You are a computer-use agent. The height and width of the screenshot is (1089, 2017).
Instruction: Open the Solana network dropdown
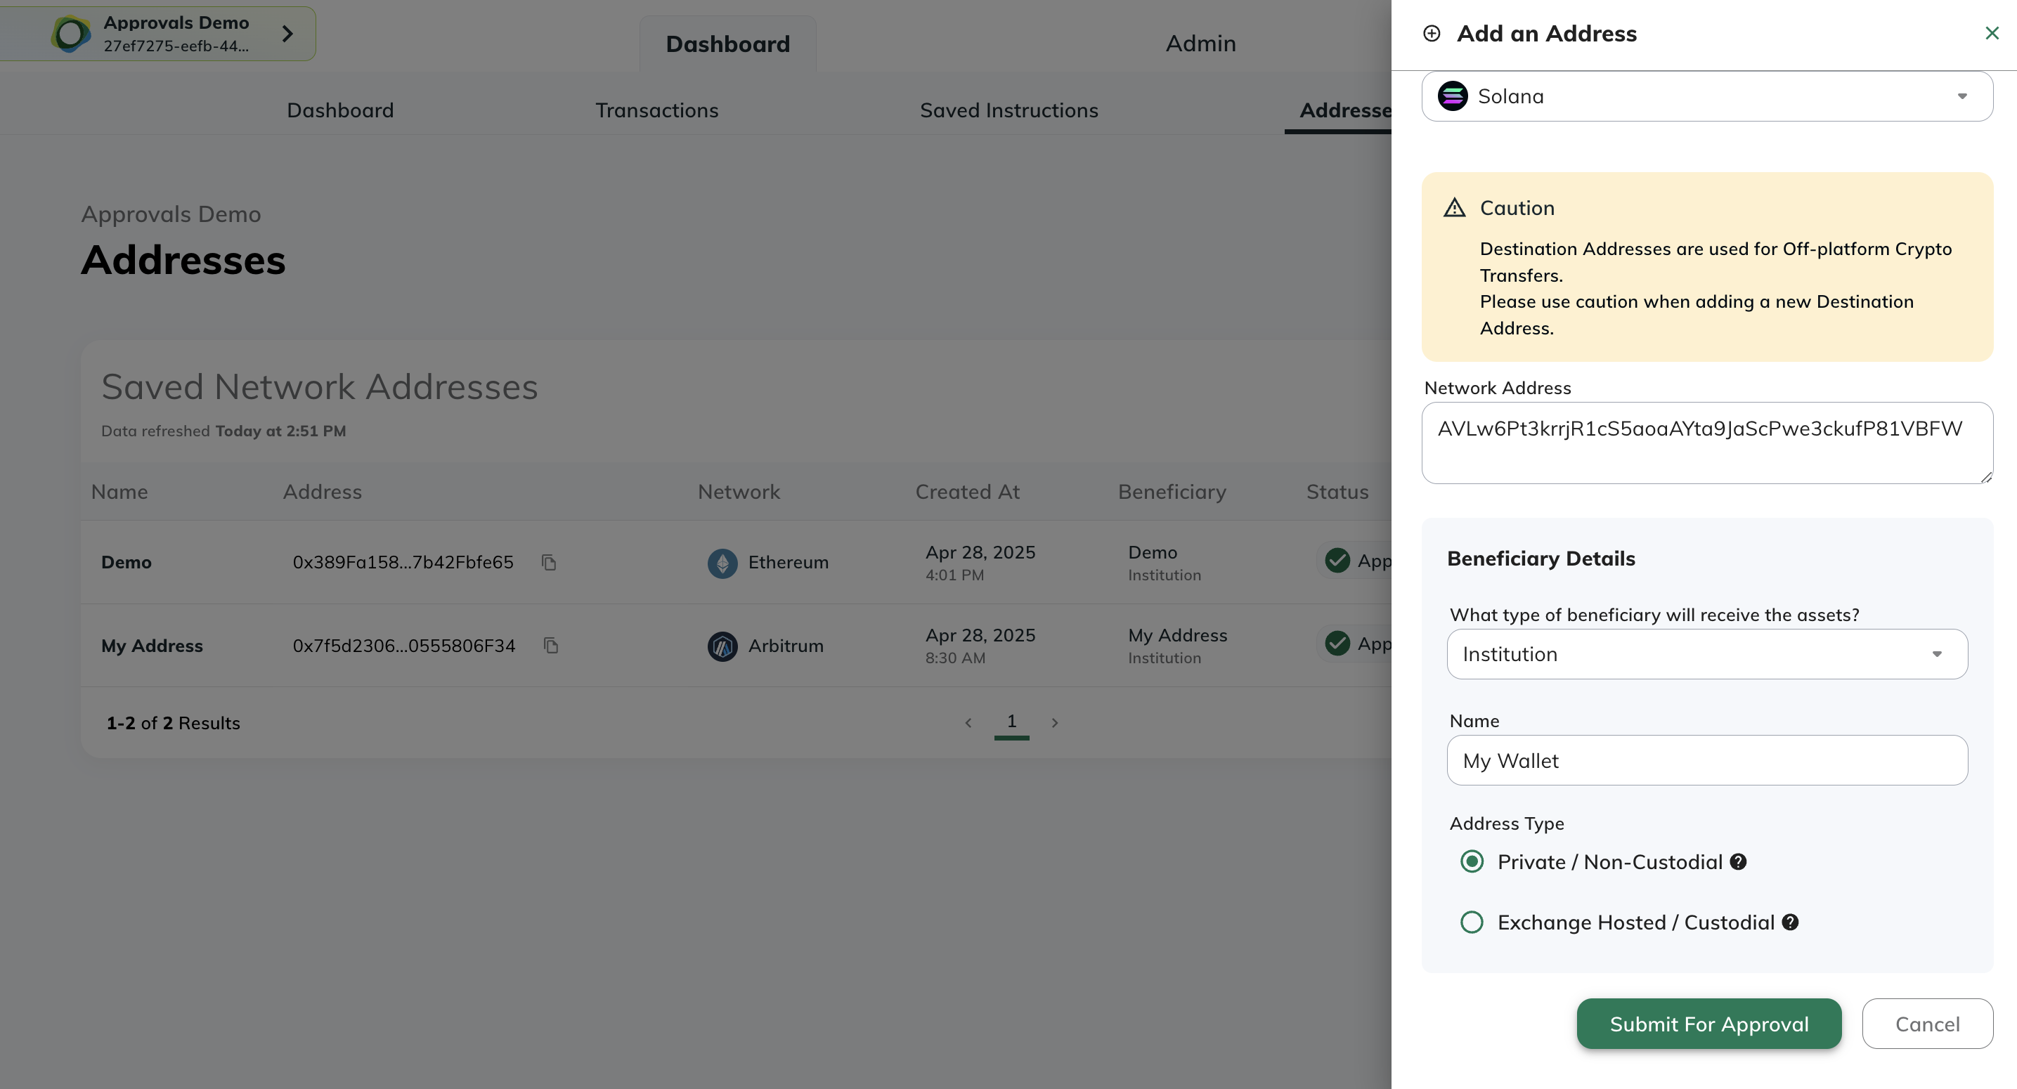point(1707,96)
